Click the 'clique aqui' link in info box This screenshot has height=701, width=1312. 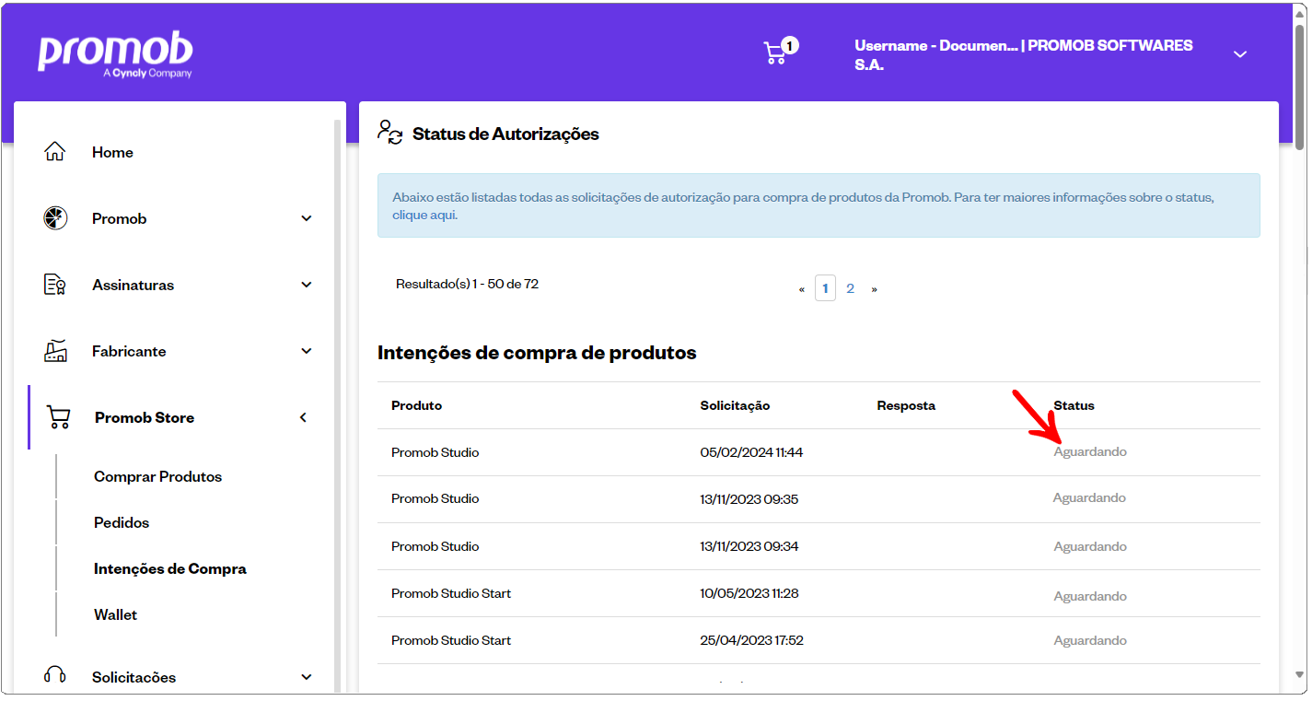[x=424, y=216]
